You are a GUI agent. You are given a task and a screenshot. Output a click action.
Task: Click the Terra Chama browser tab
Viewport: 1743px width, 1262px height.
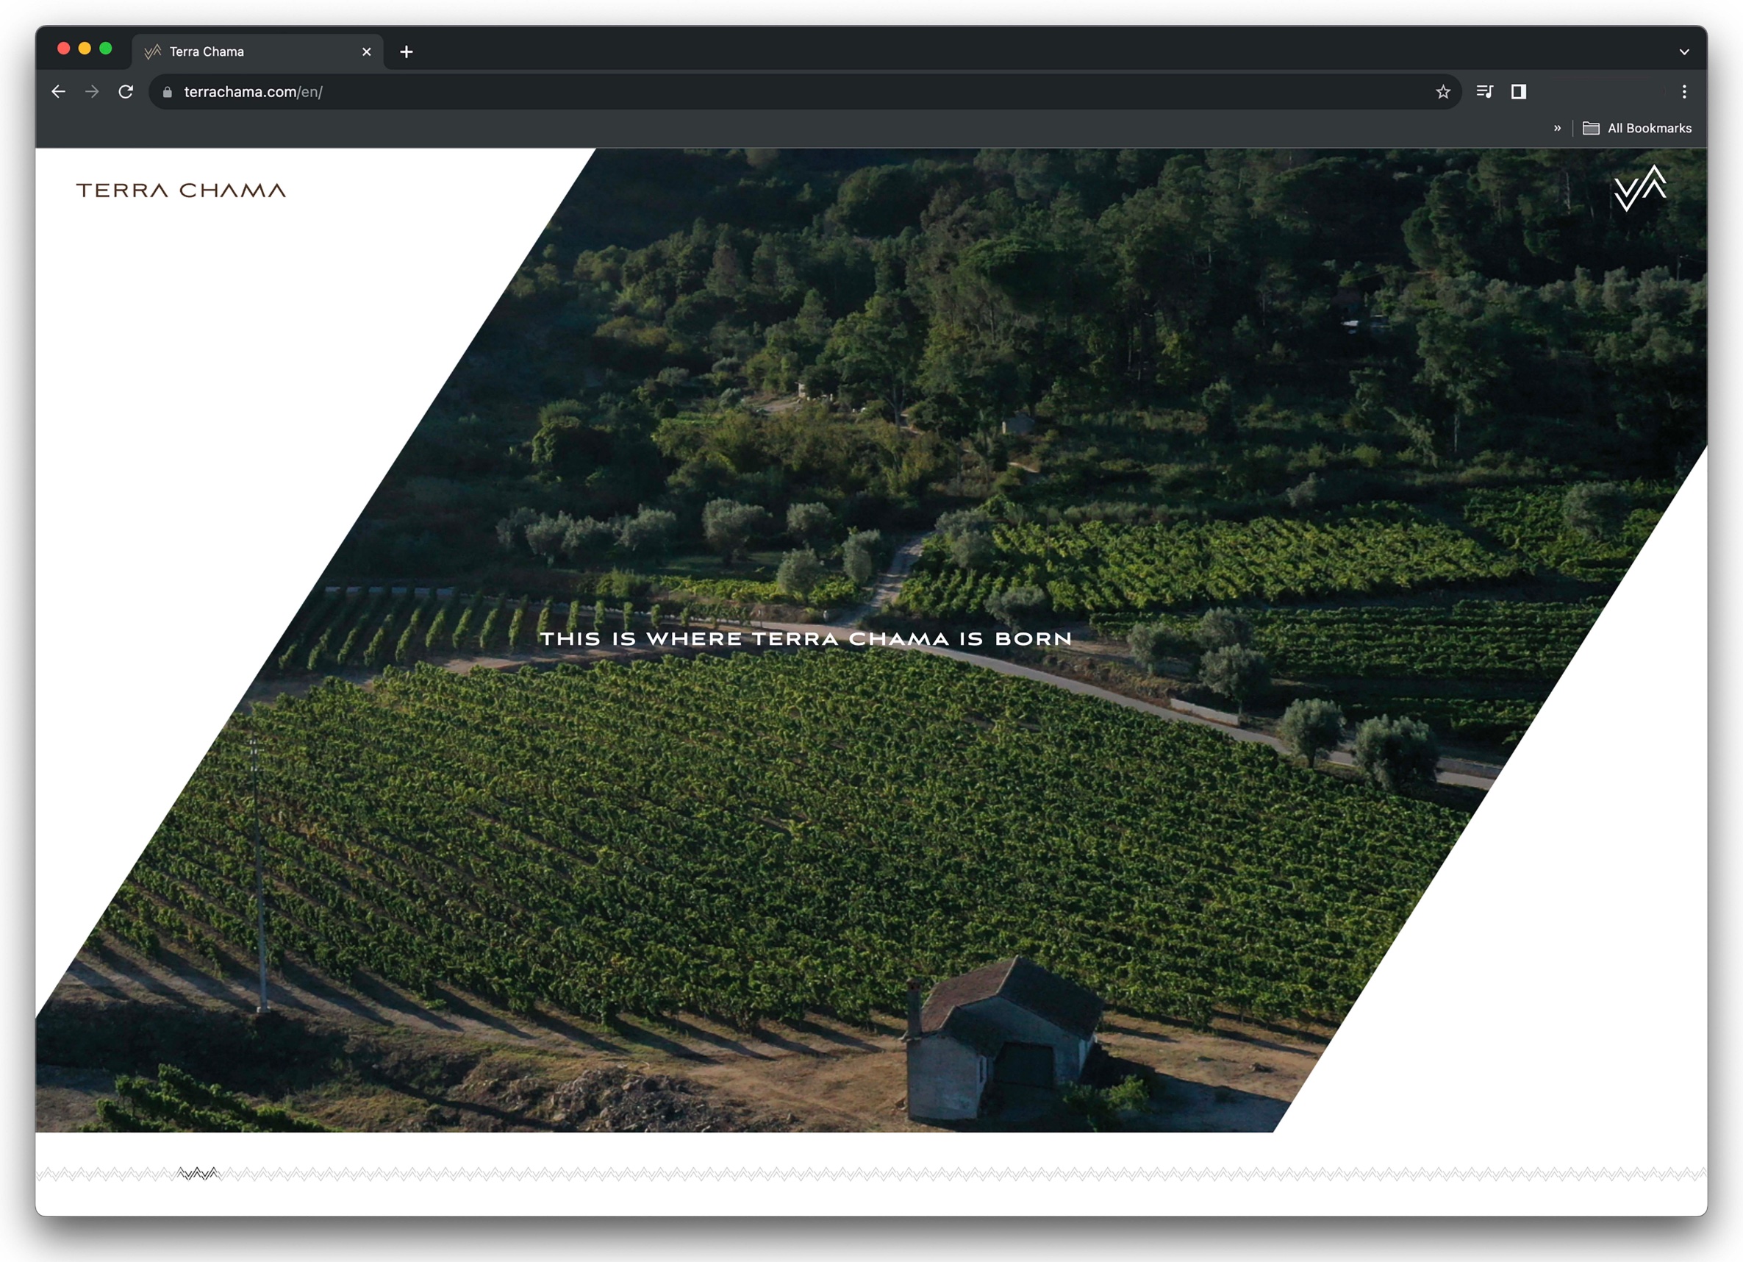pyautogui.click(x=256, y=50)
